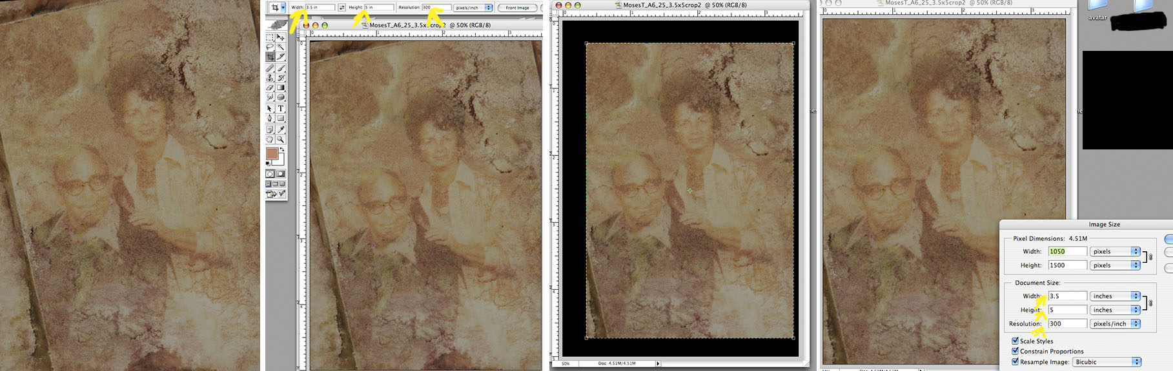Click document Height field showing 5
The image size is (1173, 371).
pyautogui.click(x=1068, y=309)
